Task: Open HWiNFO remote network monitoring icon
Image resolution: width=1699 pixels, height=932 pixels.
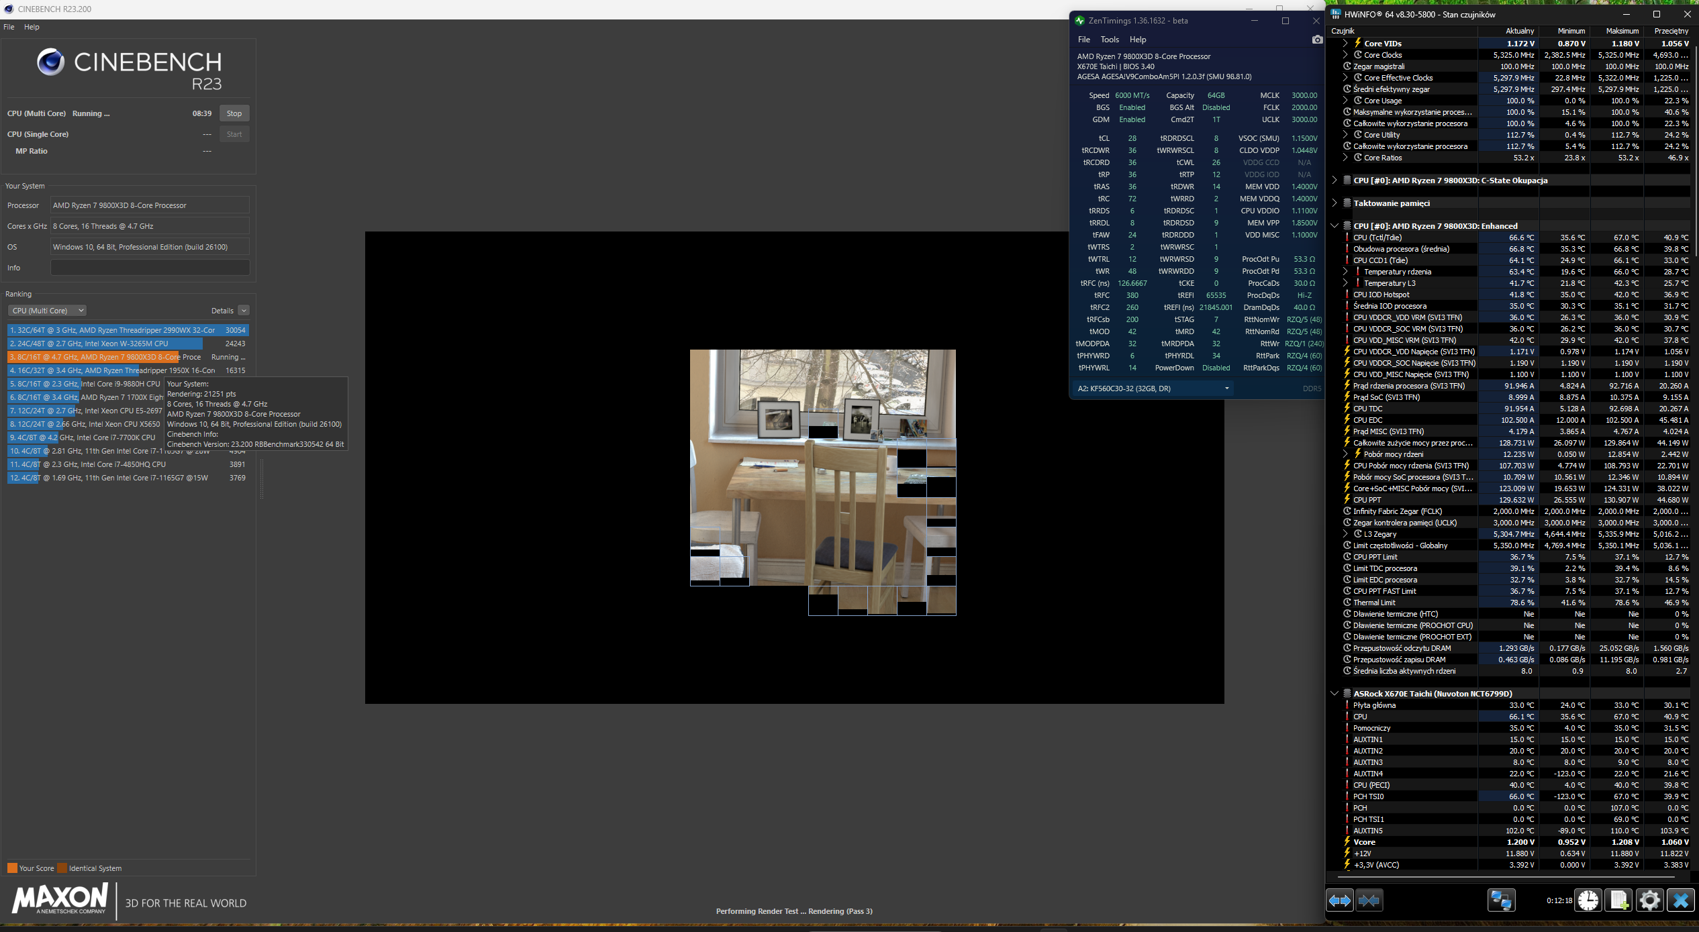Action: tap(1501, 900)
